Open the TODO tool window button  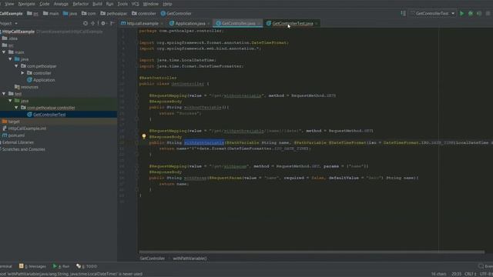87,266
